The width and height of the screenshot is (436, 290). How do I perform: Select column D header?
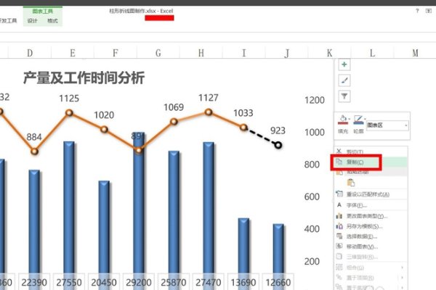click(x=30, y=53)
